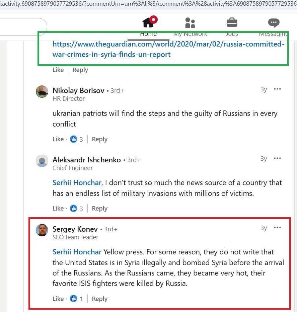Click like reaction icon on Aleksandr Ishchenko's comment
Image resolution: width=297 pixels, height=312 pixels.
74,209
